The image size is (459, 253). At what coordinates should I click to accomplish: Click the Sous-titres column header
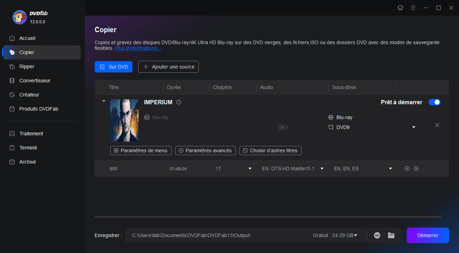click(344, 87)
